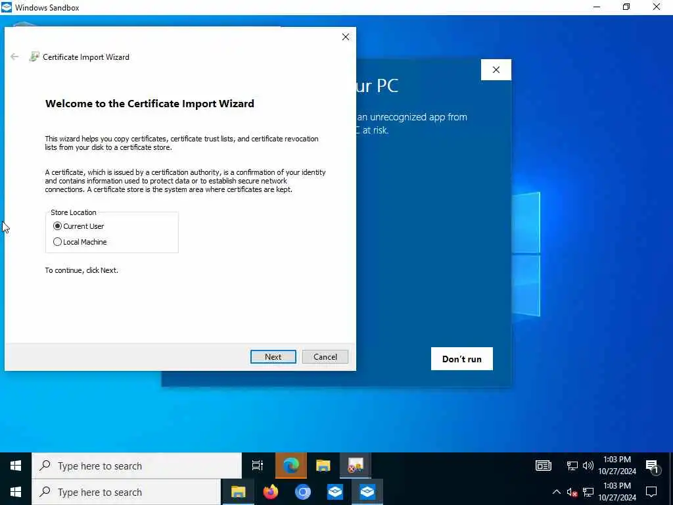Switch to the active Windows Sandbox taskbar icon
The height and width of the screenshot is (505, 673).
(x=367, y=492)
